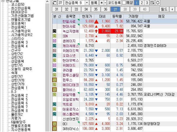Select 오늘의 공략주 in the group tree
The width and height of the screenshot is (177, 132).
tap(22, 69)
